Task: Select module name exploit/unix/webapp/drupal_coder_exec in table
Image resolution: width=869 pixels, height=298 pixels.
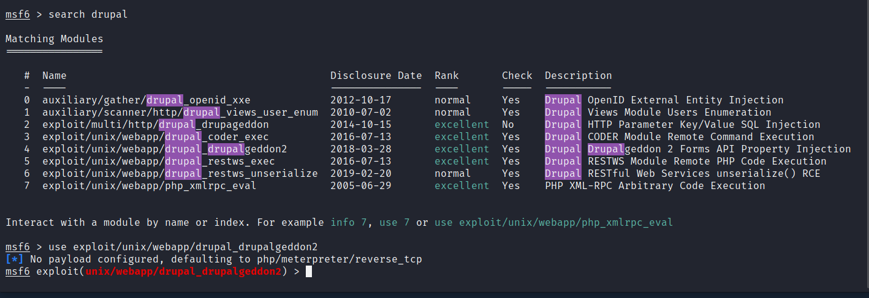Action: click(155, 137)
